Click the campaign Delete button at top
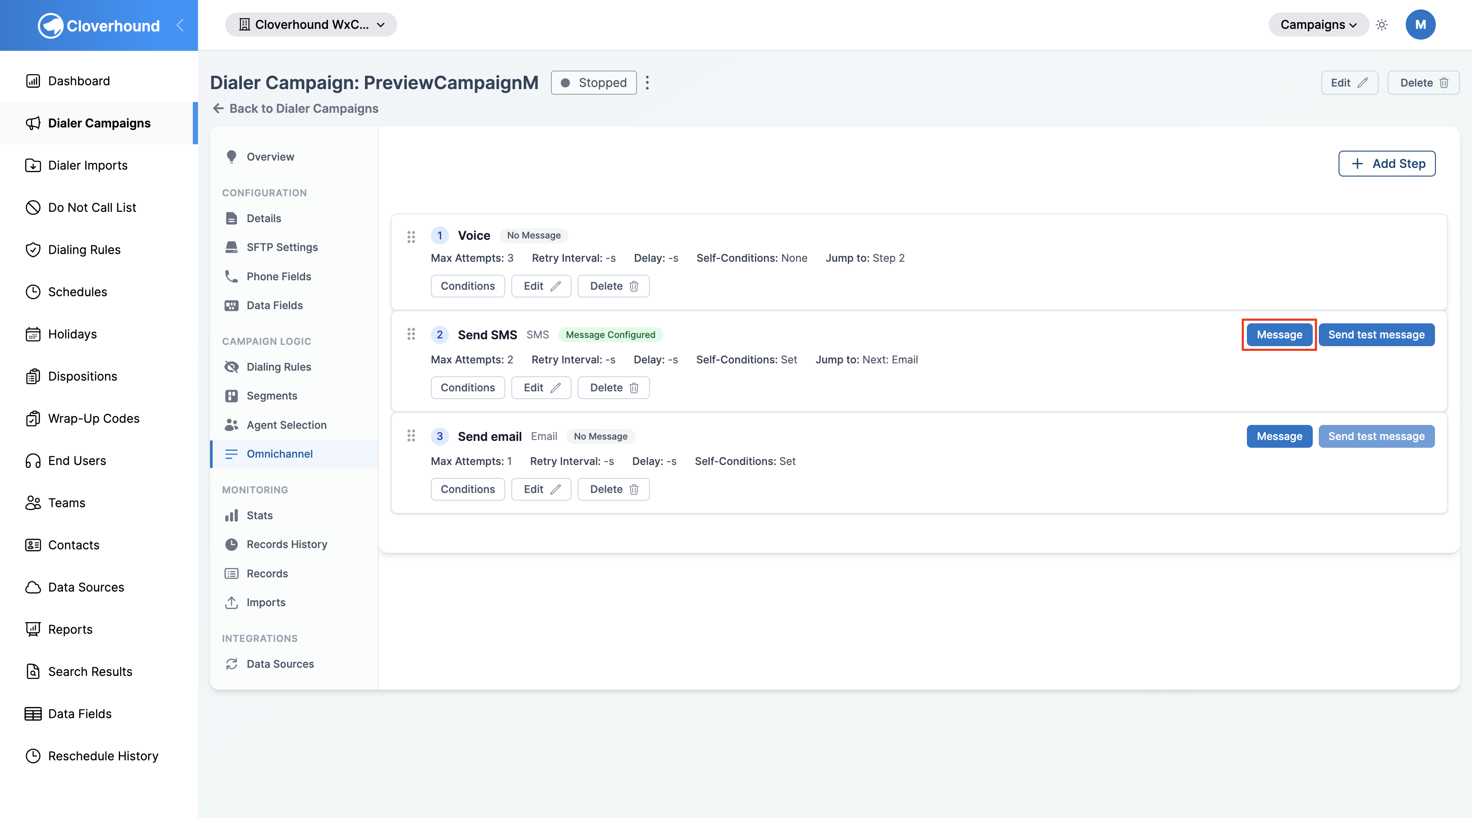The image size is (1472, 818). pos(1423,83)
